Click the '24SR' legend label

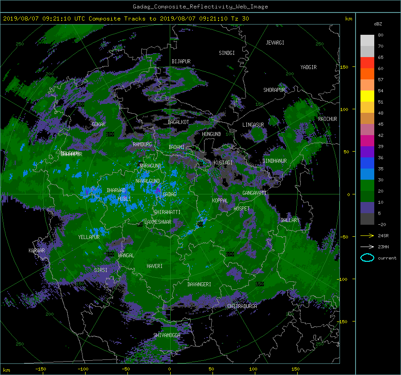coord(383,236)
